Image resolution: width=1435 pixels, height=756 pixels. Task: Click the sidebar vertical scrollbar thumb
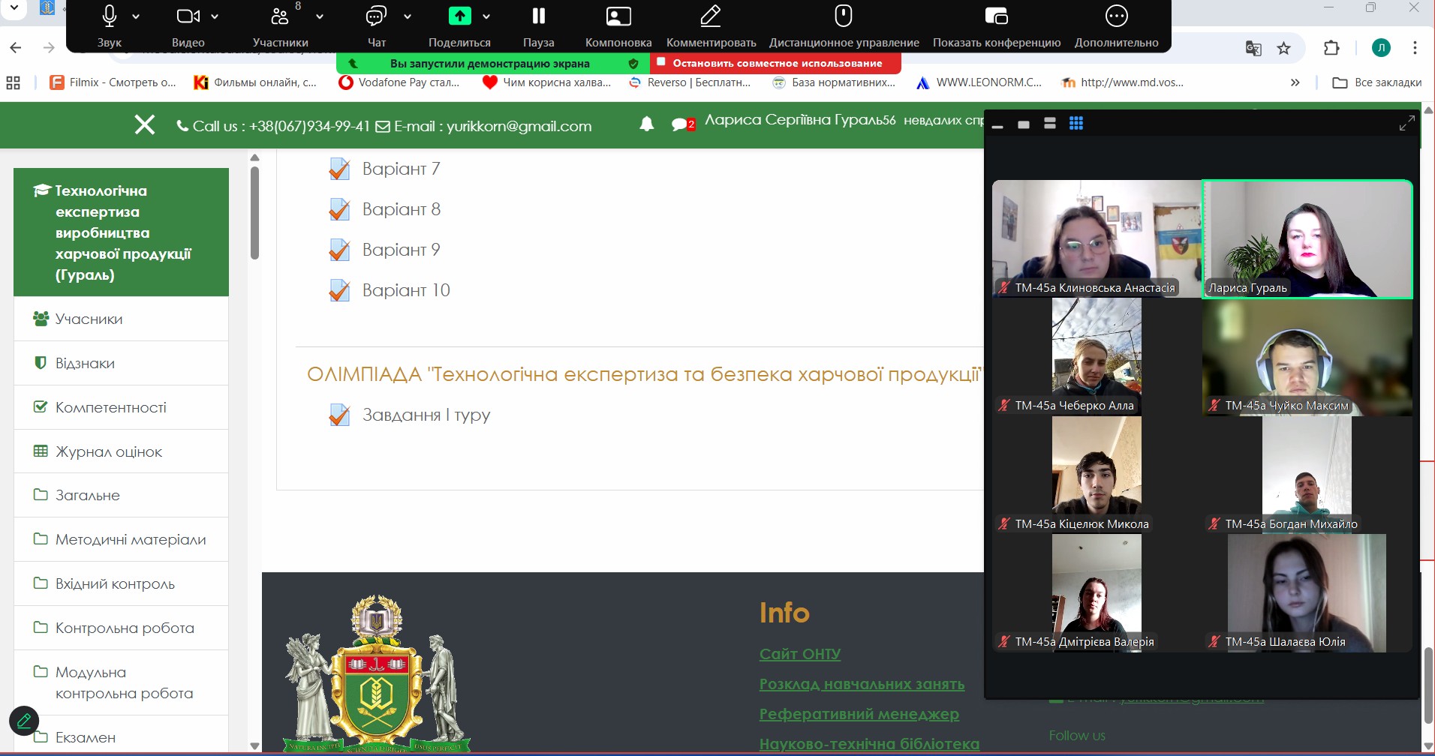[x=254, y=214]
